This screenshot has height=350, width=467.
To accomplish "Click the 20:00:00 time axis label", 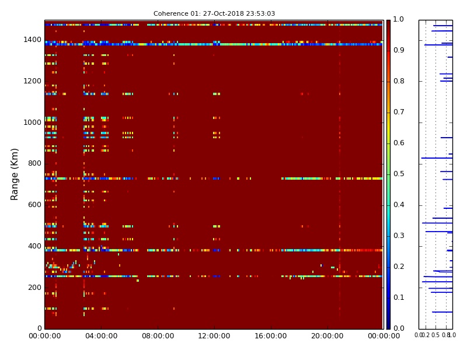I will (327, 336).
